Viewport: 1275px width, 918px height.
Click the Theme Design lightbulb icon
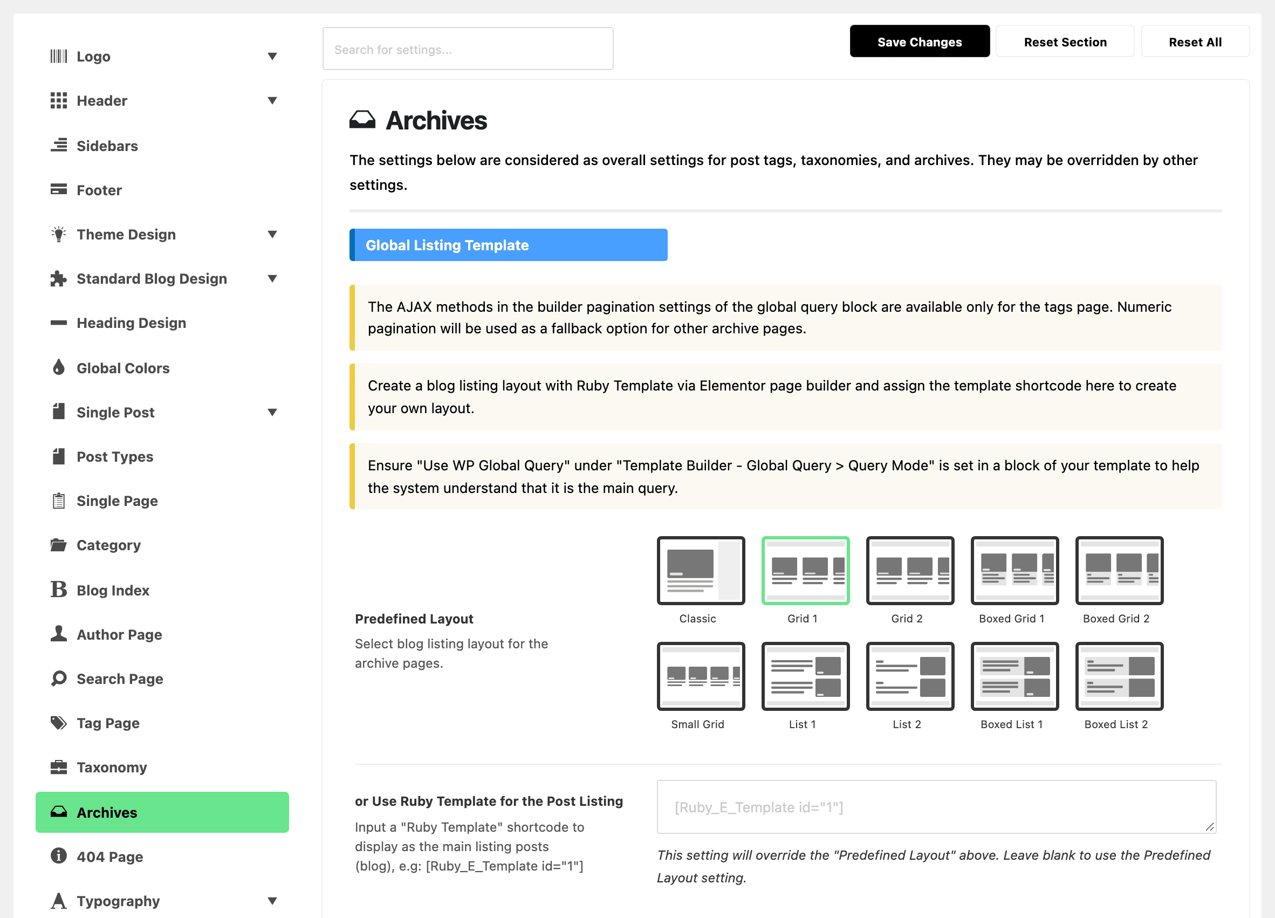[x=58, y=235]
